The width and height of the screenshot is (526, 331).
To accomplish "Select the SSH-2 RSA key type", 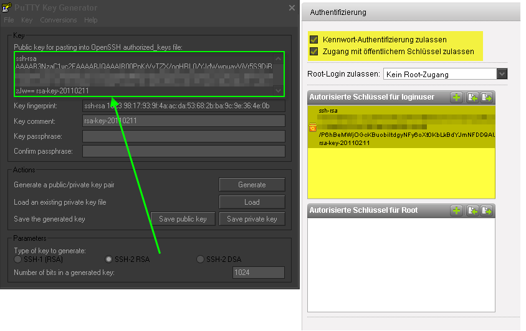I will click(108, 259).
